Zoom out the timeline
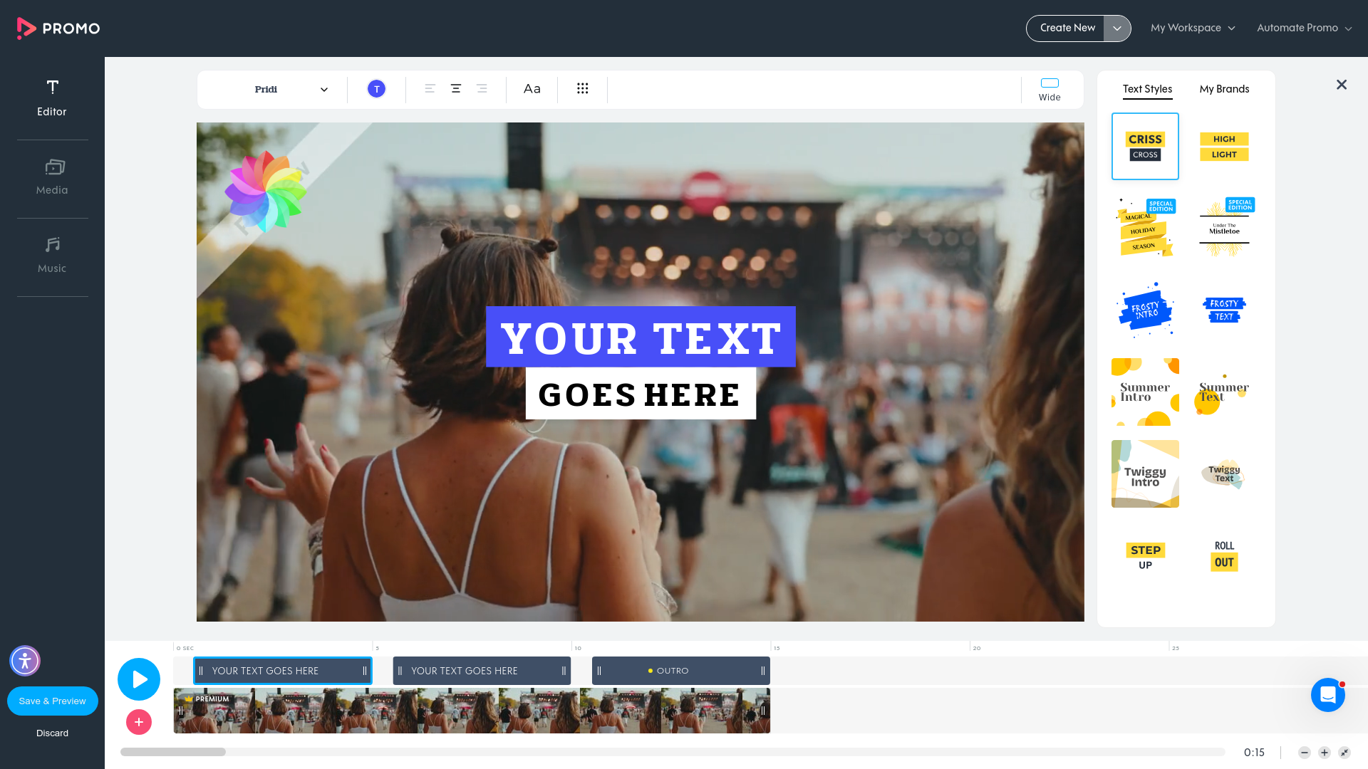Image resolution: width=1368 pixels, height=769 pixels. click(1305, 753)
